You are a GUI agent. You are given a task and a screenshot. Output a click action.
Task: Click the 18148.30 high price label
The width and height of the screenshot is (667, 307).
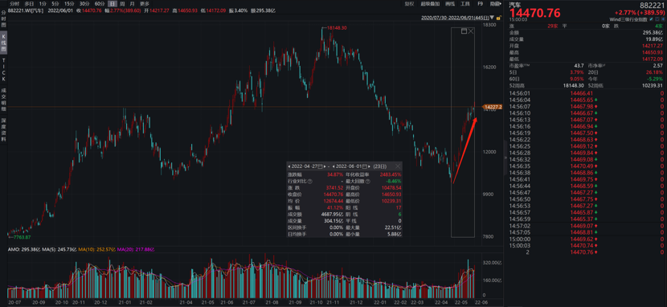(337, 28)
